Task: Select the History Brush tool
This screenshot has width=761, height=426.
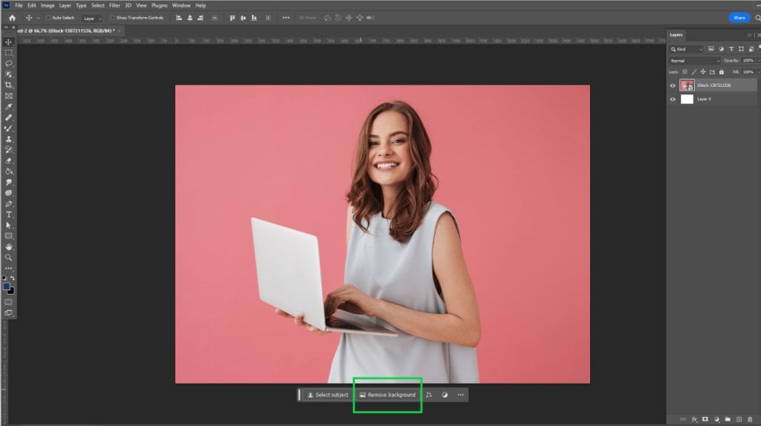Action: [9, 150]
